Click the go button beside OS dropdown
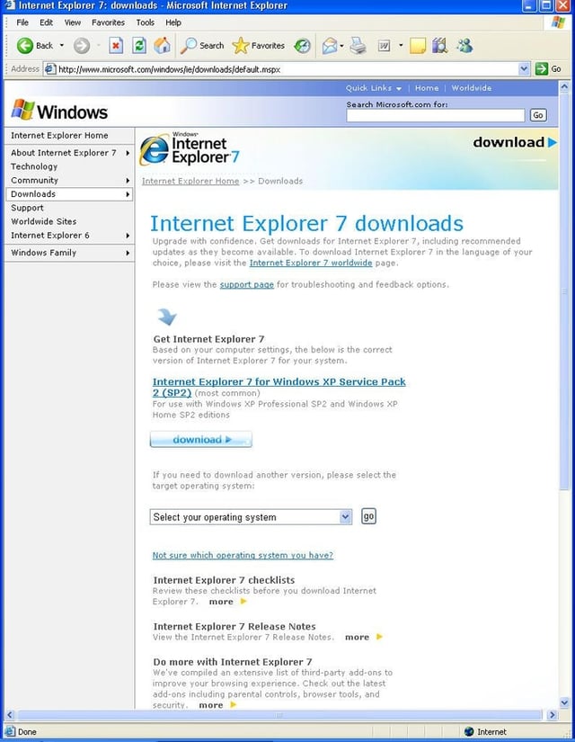575x742 pixels. (x=368, y=516)
